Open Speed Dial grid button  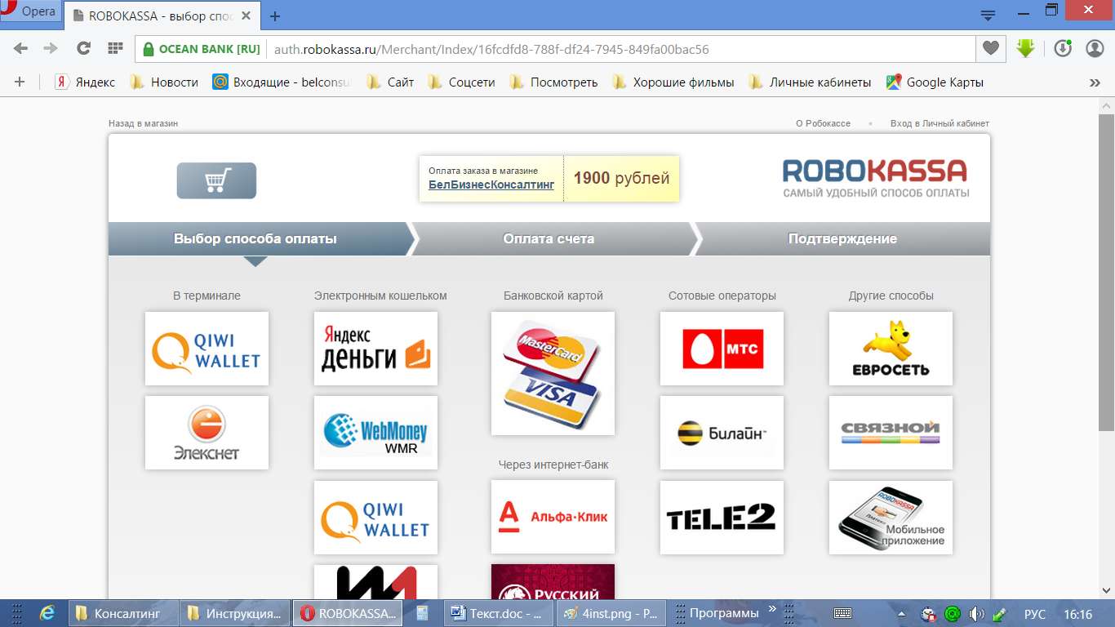pyautogui.click(x=115, y=48)
